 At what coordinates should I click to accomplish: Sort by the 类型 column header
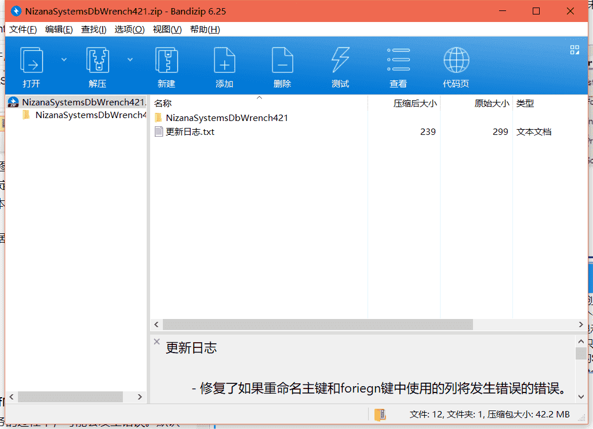(x=550, y=103)
